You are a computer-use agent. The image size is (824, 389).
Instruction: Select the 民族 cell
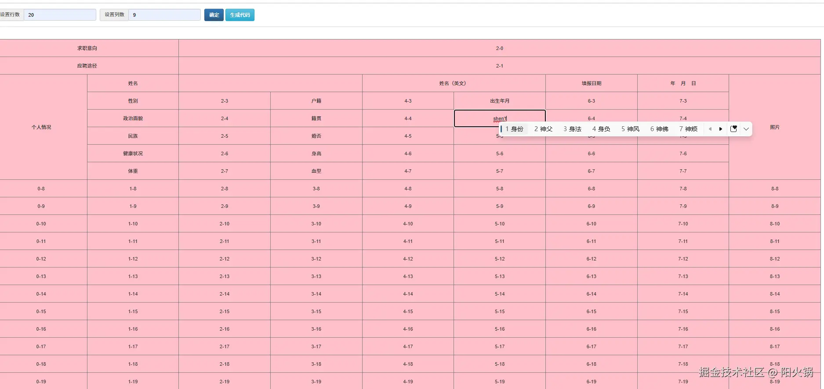click(133, 136)
